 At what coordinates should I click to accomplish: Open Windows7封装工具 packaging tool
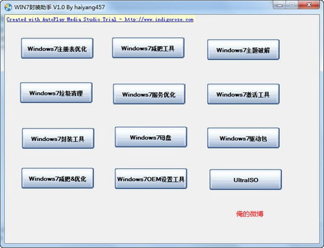point(58,138)
